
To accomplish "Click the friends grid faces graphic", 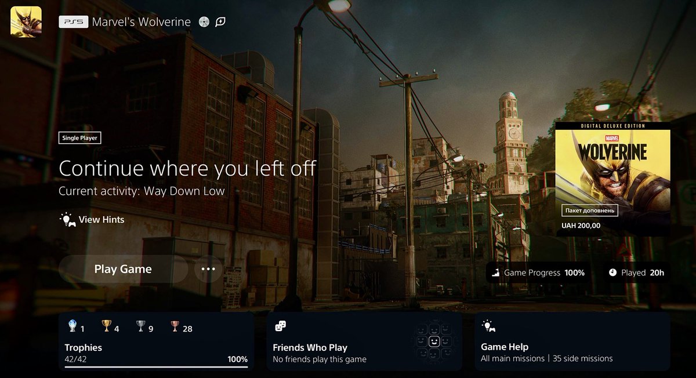I will pos(433,341).
